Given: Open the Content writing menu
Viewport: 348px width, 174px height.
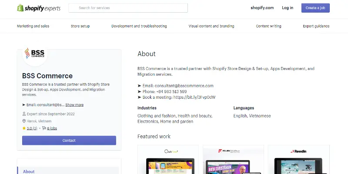Looking at the screenshot, I should click(268, 26).
